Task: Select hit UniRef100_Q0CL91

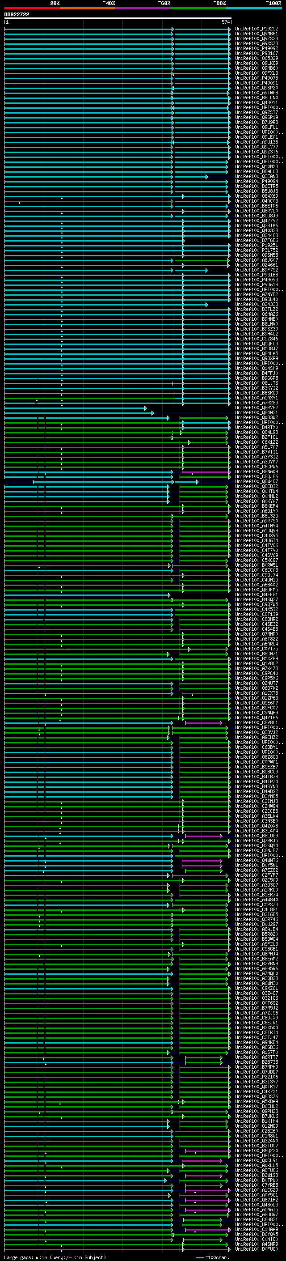Action: pos(257,1161)
